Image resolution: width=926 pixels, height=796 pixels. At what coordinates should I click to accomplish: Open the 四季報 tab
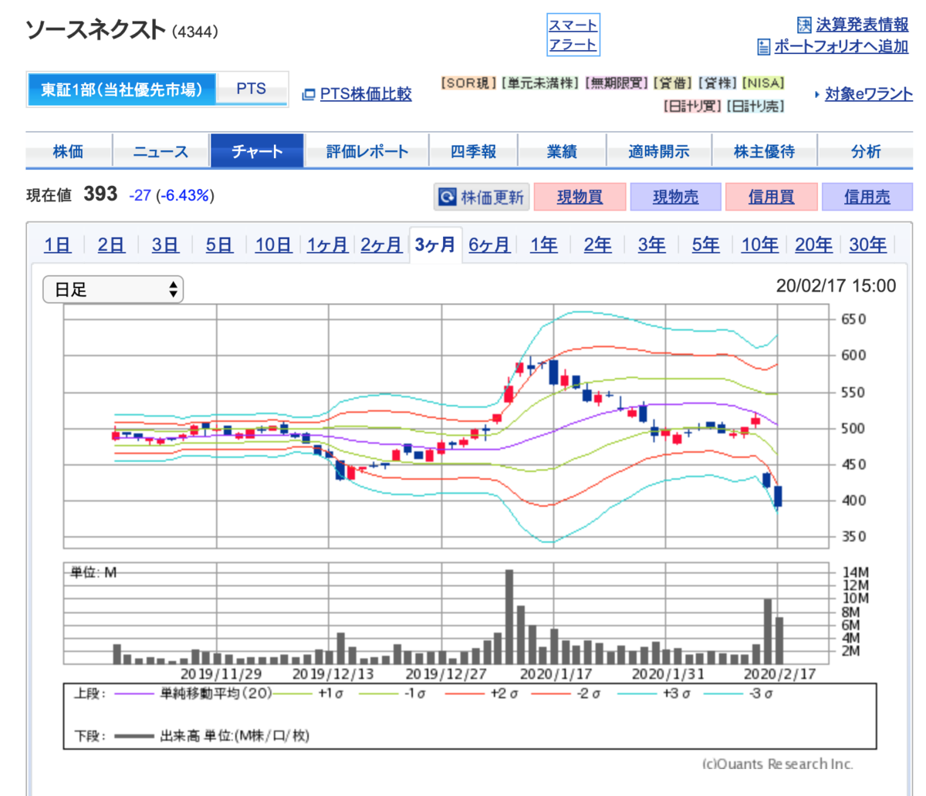(473, 151)
